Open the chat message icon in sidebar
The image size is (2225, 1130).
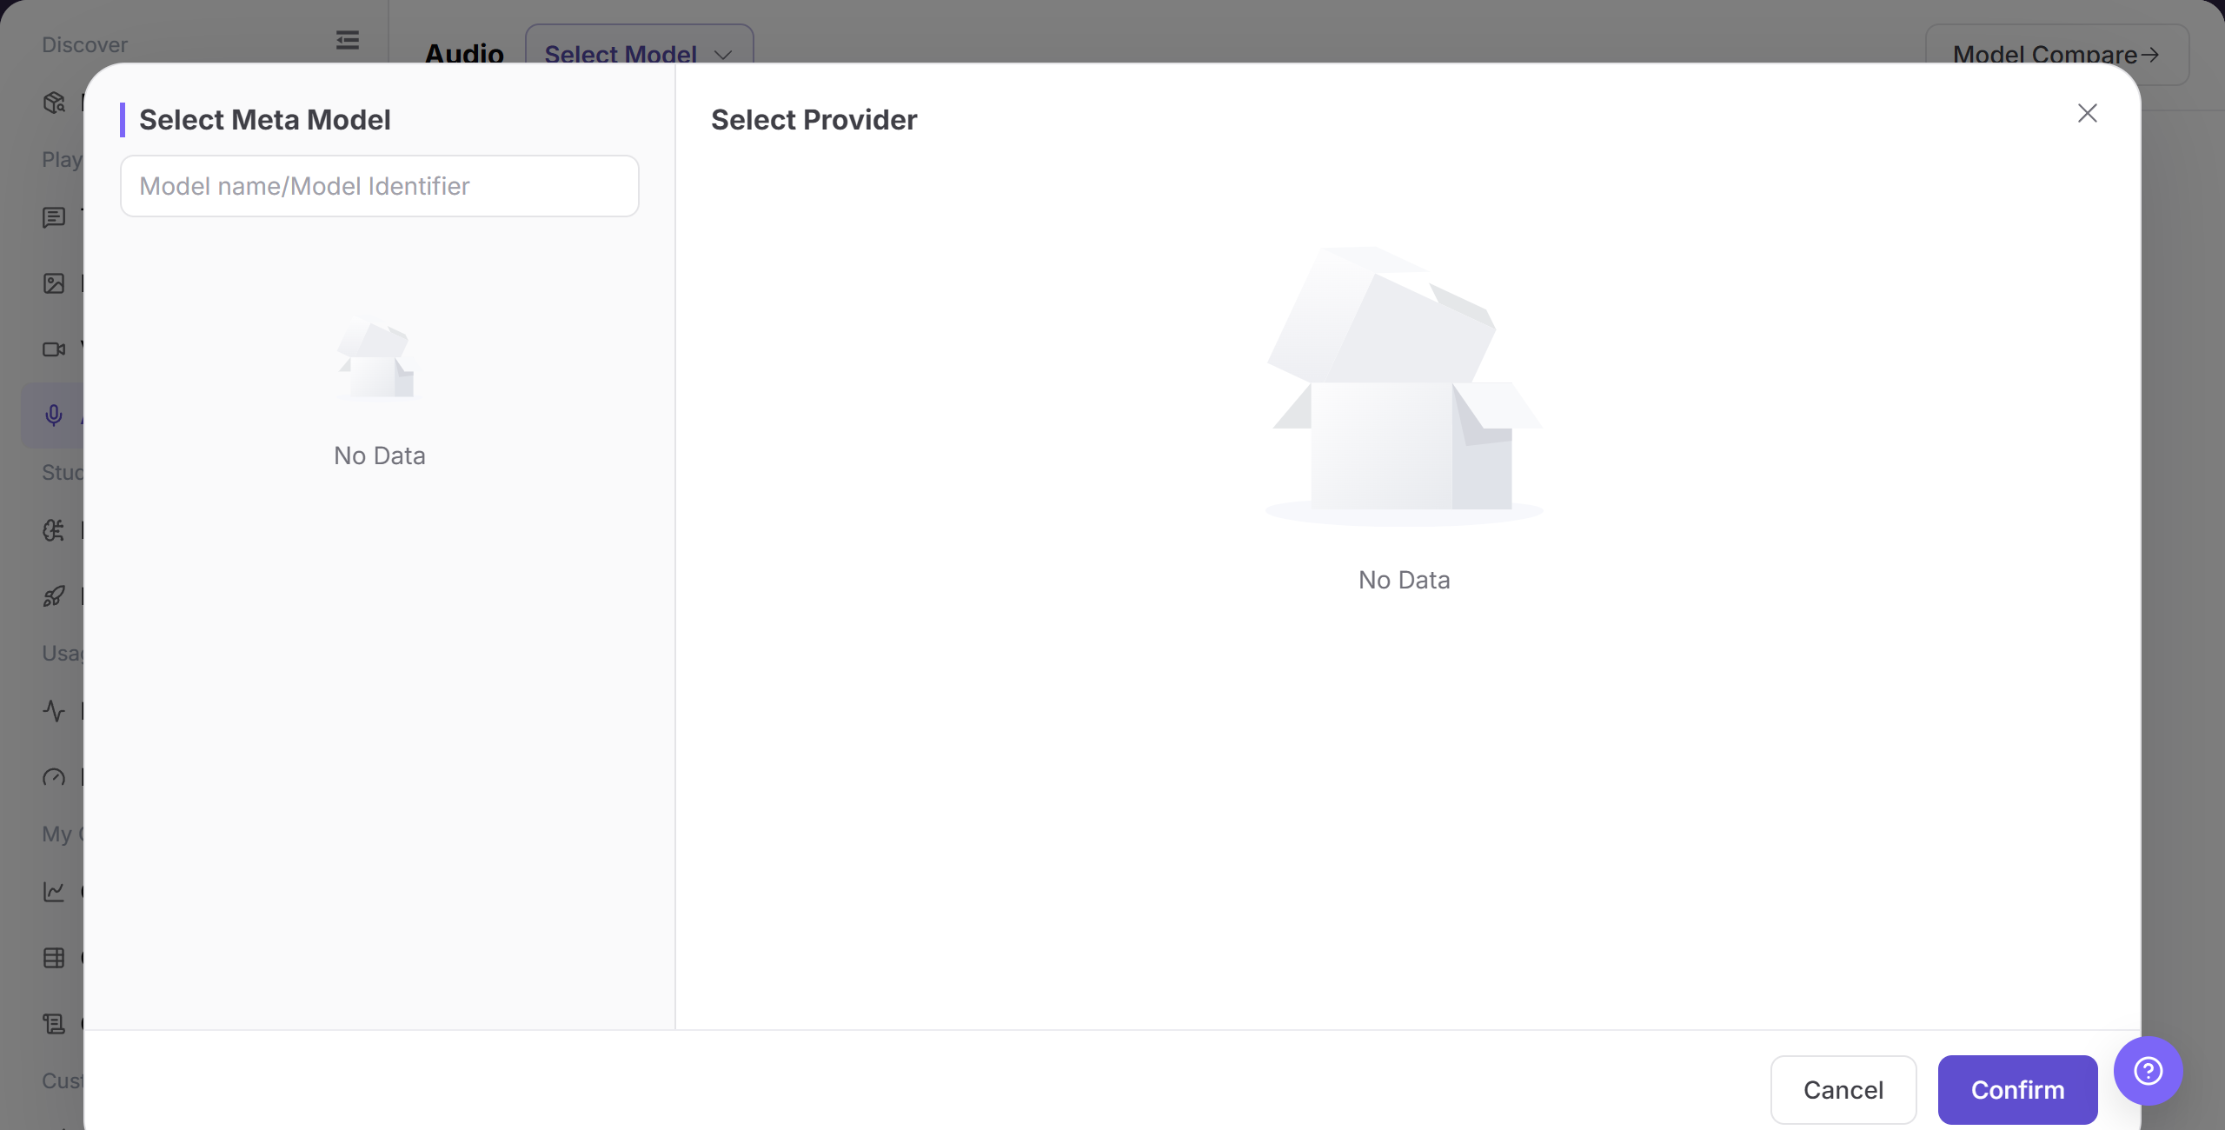pyautogui.click(x=54, y=217)
